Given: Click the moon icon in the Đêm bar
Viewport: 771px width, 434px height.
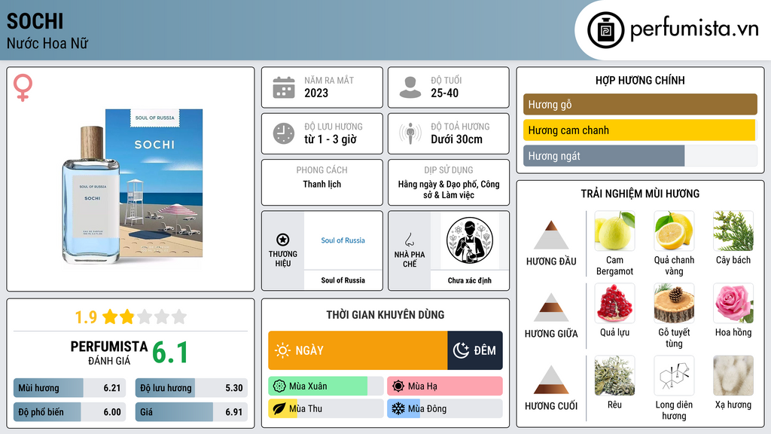Looking at the screenshot, I should coord(461,350).
